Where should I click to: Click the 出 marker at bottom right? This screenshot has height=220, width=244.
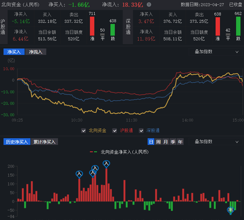[x=231, y=210]
